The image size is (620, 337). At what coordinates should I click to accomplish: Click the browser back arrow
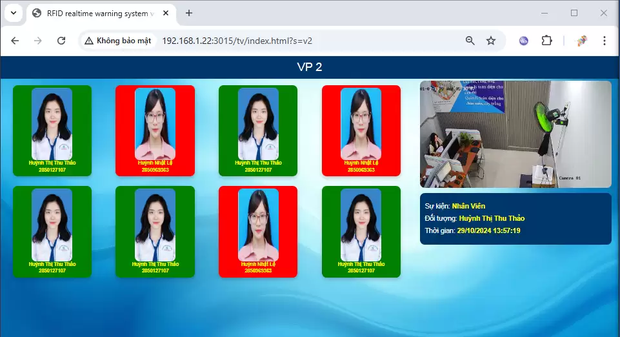15,41
